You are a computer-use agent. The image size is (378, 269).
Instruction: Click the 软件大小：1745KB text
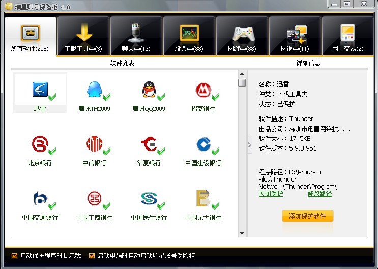tap(284, 139)
